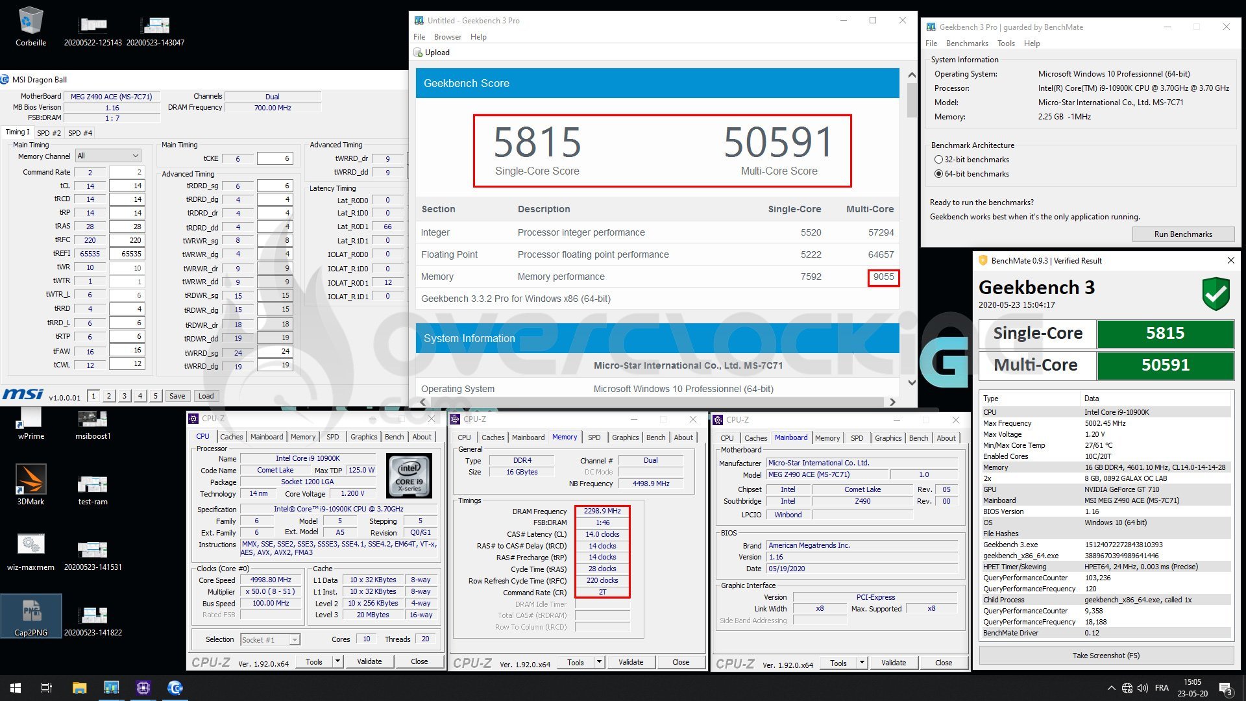Click the FRA language indicator
The height and width of the screenshot is (701, 1246).
point(1162,688)
